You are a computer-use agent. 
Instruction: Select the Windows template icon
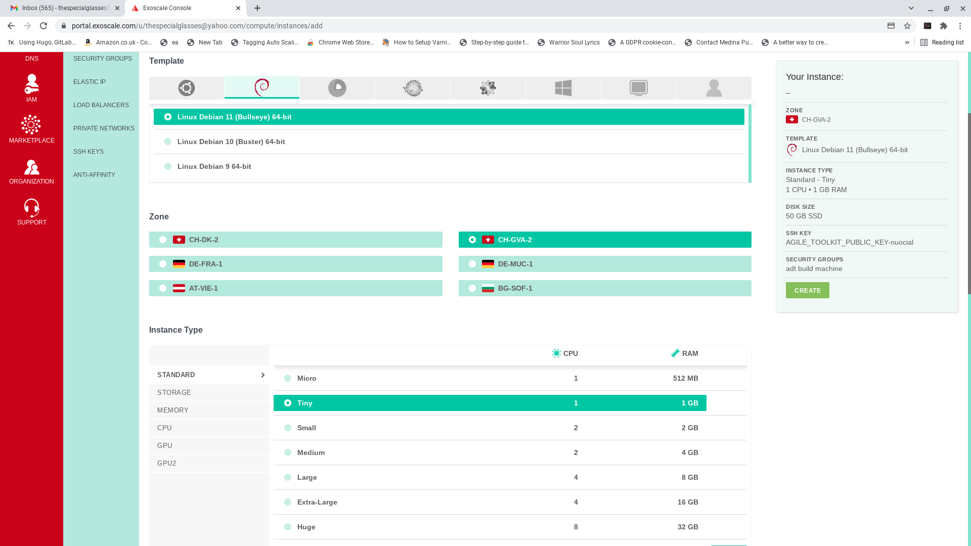click(x=563, y=88)
